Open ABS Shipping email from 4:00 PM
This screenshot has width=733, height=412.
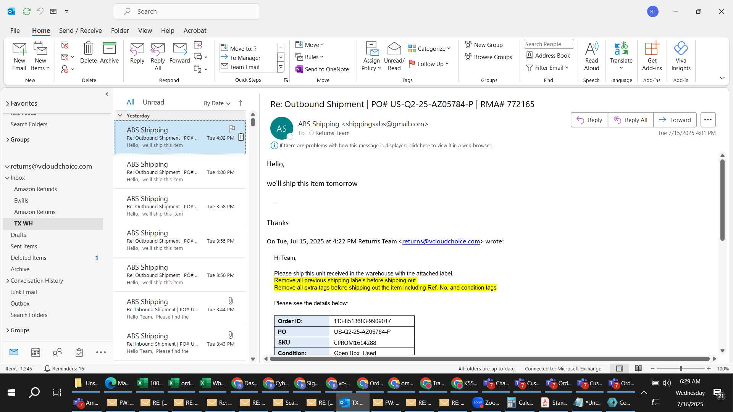179,171
